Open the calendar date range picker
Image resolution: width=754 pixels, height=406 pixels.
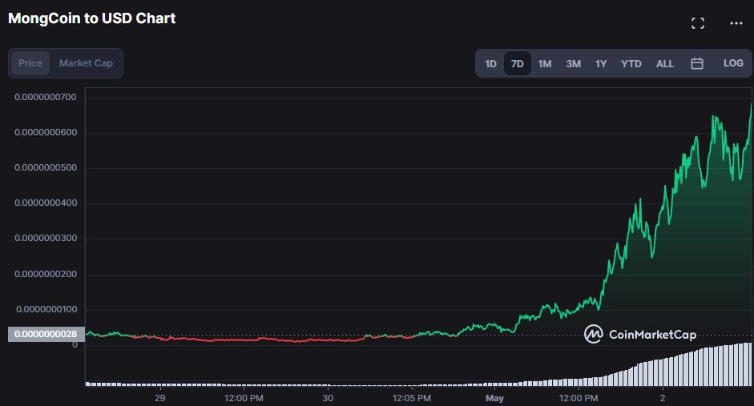[x=697, y=63]
